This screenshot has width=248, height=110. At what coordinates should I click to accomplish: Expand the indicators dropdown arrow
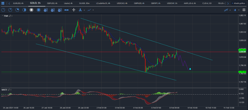tap(230, 10)
